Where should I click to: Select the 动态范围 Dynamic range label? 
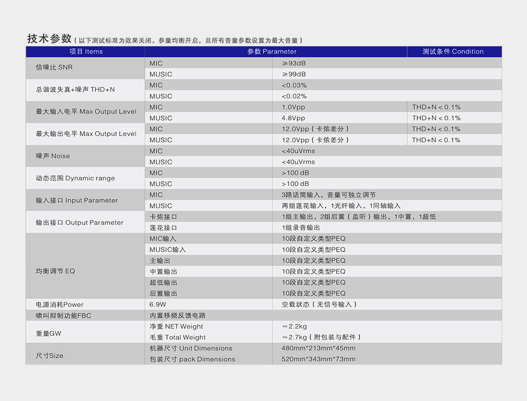[85, 178]
